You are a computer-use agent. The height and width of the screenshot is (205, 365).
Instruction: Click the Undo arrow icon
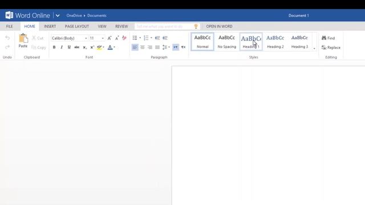tap(7, 38)
